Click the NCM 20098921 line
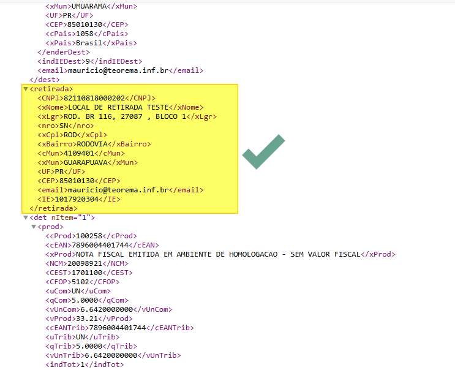The height and width of the screenshot is (370, 455). click(x=87, y=263)
